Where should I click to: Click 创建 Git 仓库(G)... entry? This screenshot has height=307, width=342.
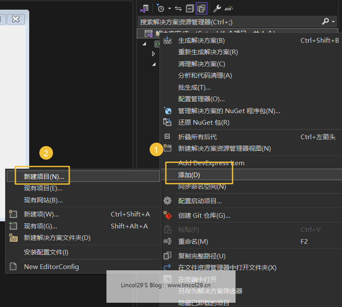point(204,215)
